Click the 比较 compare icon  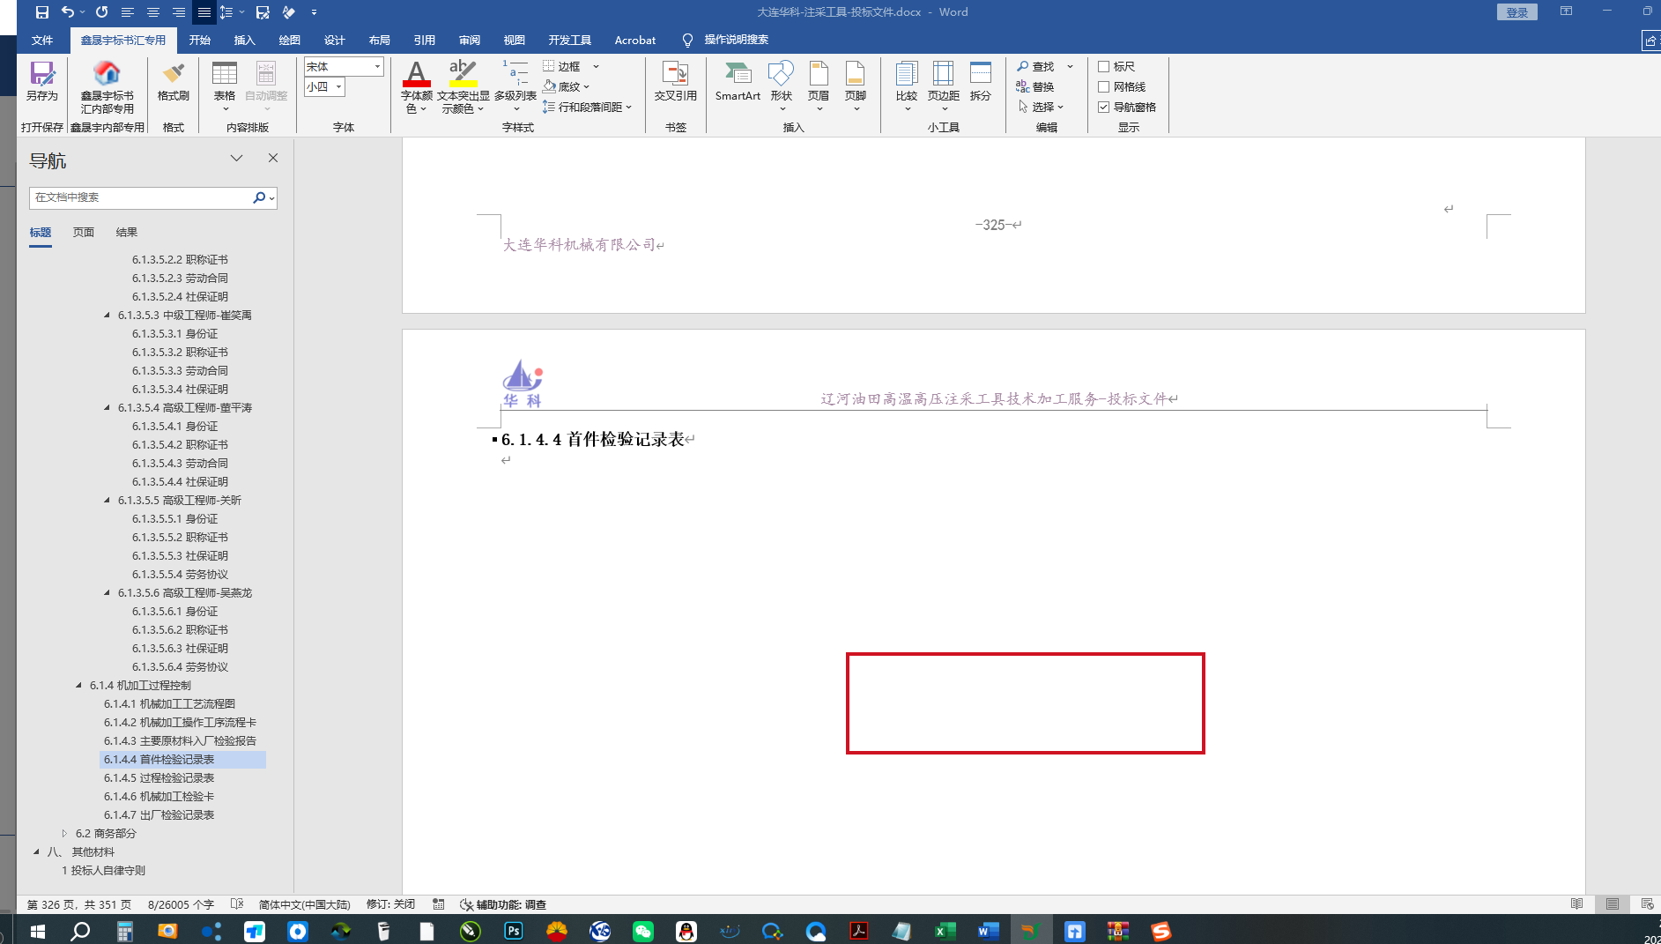pyautogui.click(x=907, y=85)
